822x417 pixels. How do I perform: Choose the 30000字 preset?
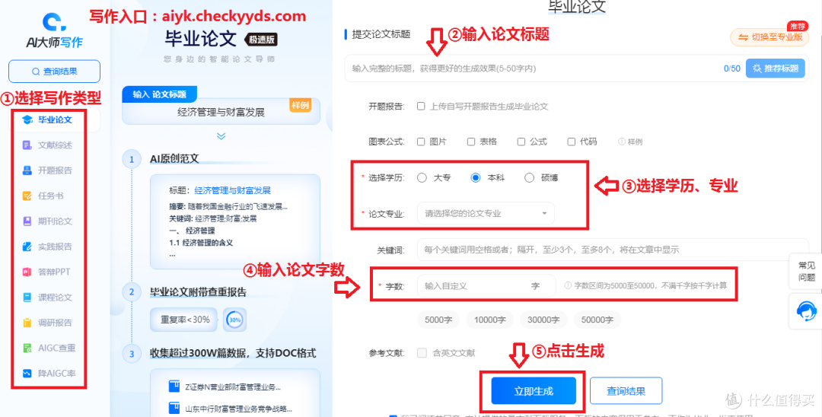click(543, 320)
